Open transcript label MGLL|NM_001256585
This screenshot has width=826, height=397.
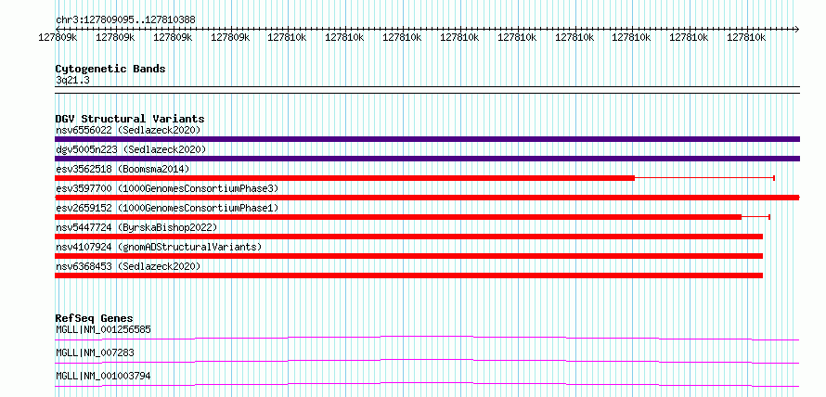103,330
